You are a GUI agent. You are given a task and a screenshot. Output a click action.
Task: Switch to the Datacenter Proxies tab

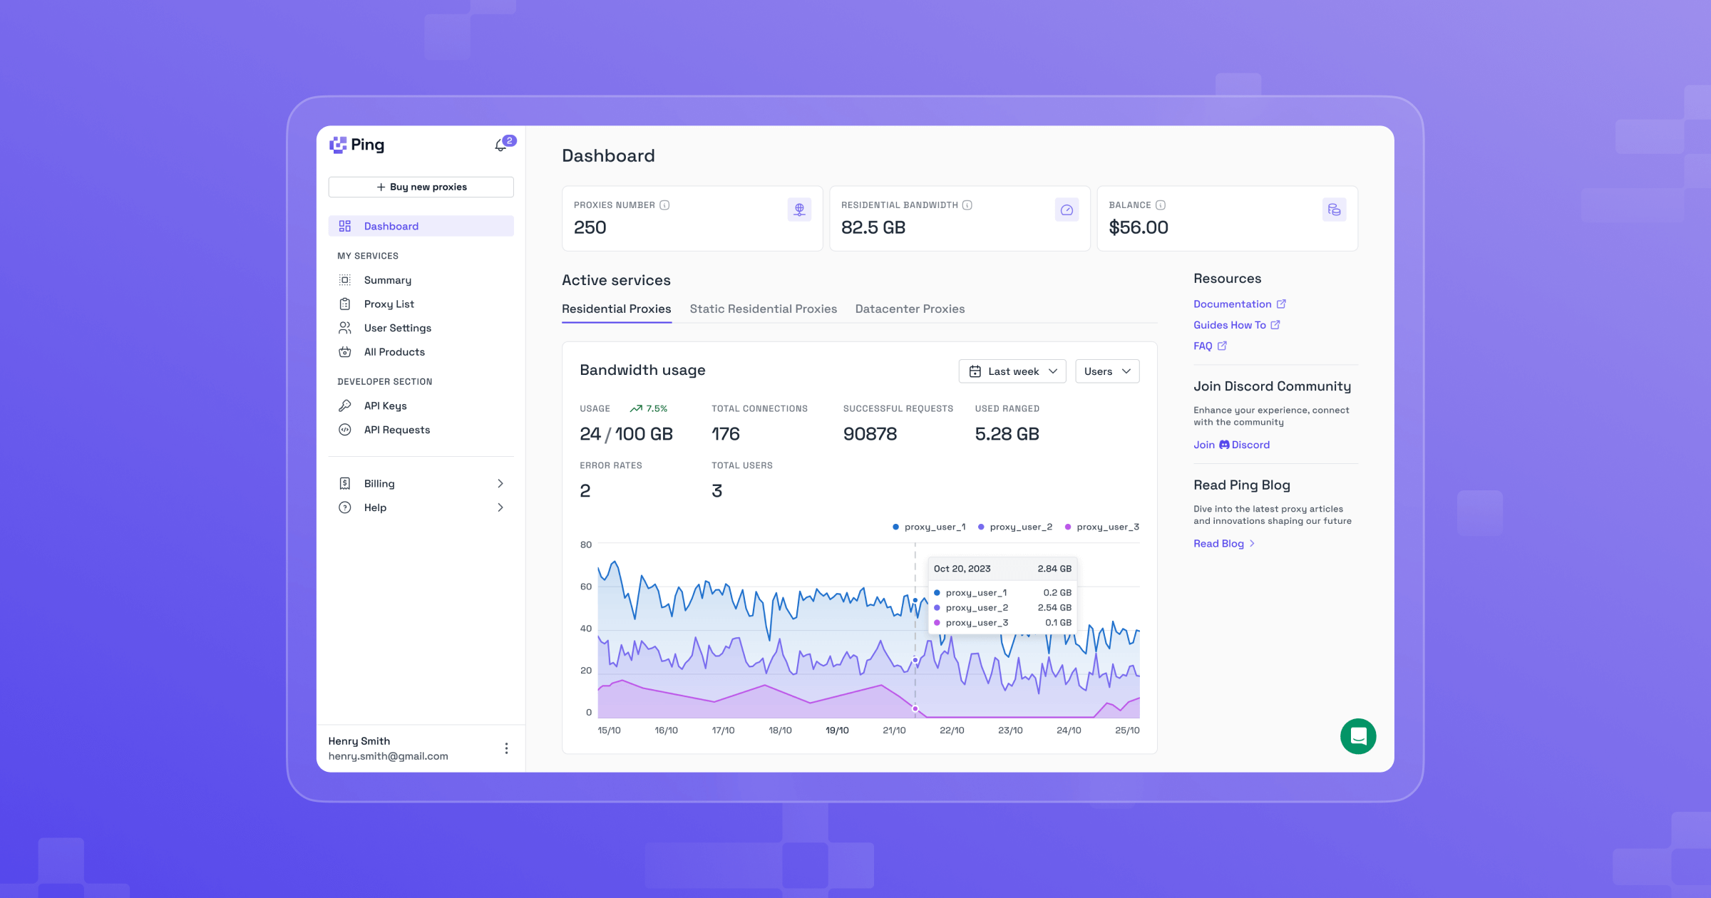click(910, 309)
